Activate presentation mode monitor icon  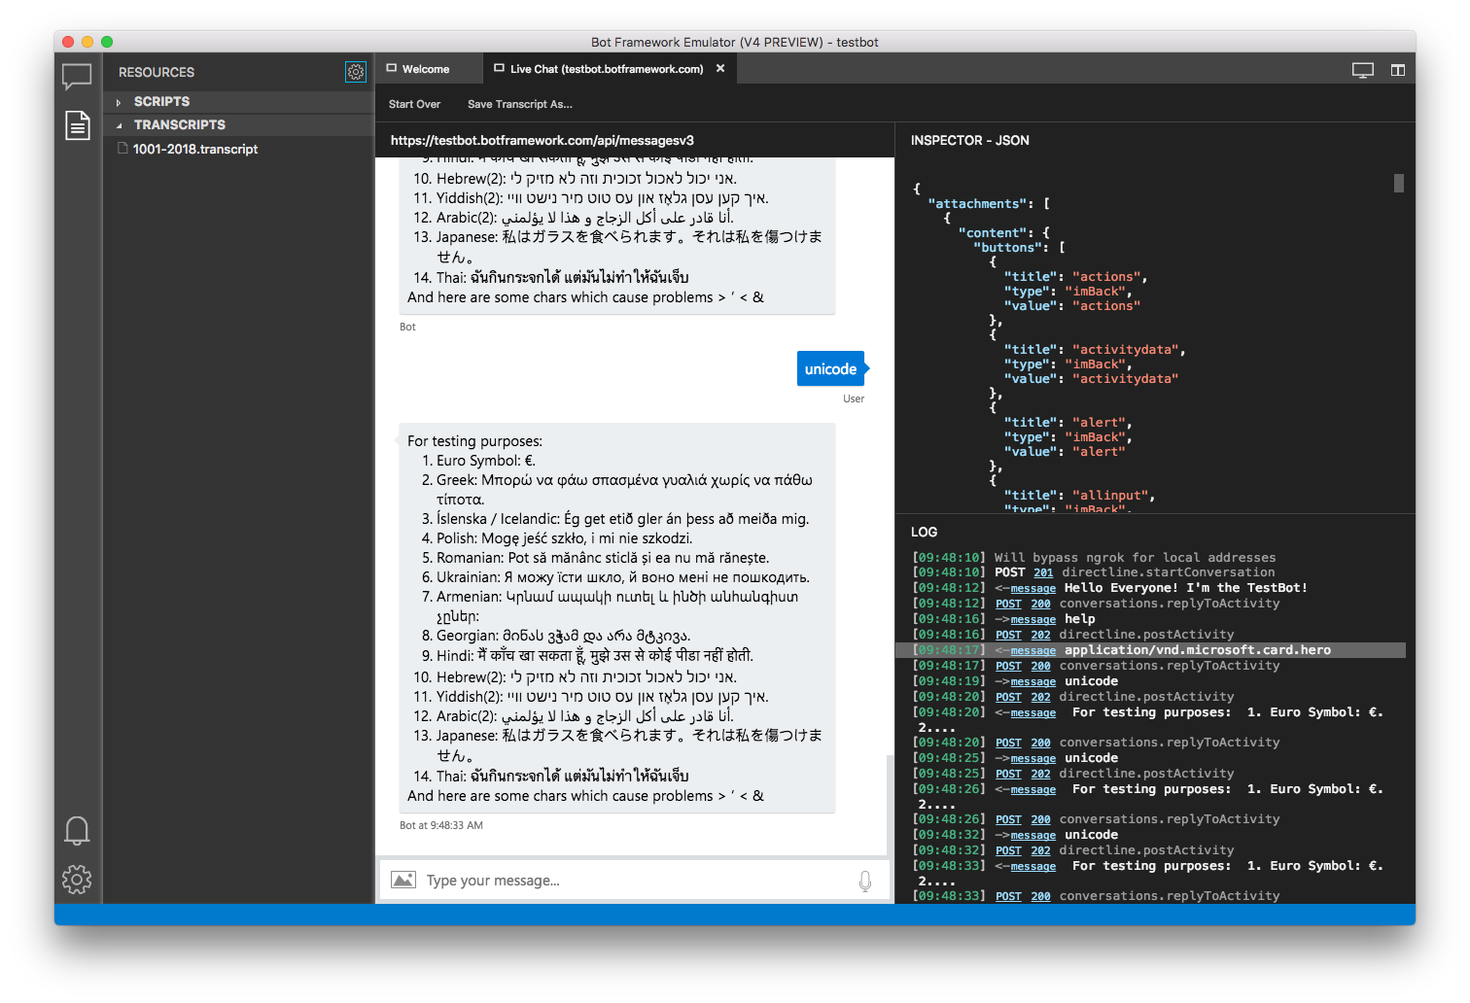pos(1362,69)
